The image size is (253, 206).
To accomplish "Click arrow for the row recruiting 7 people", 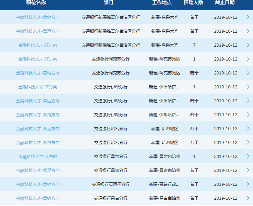I will [x=248, y=45].
